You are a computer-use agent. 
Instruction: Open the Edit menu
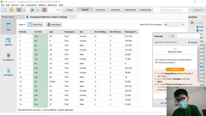8,5
